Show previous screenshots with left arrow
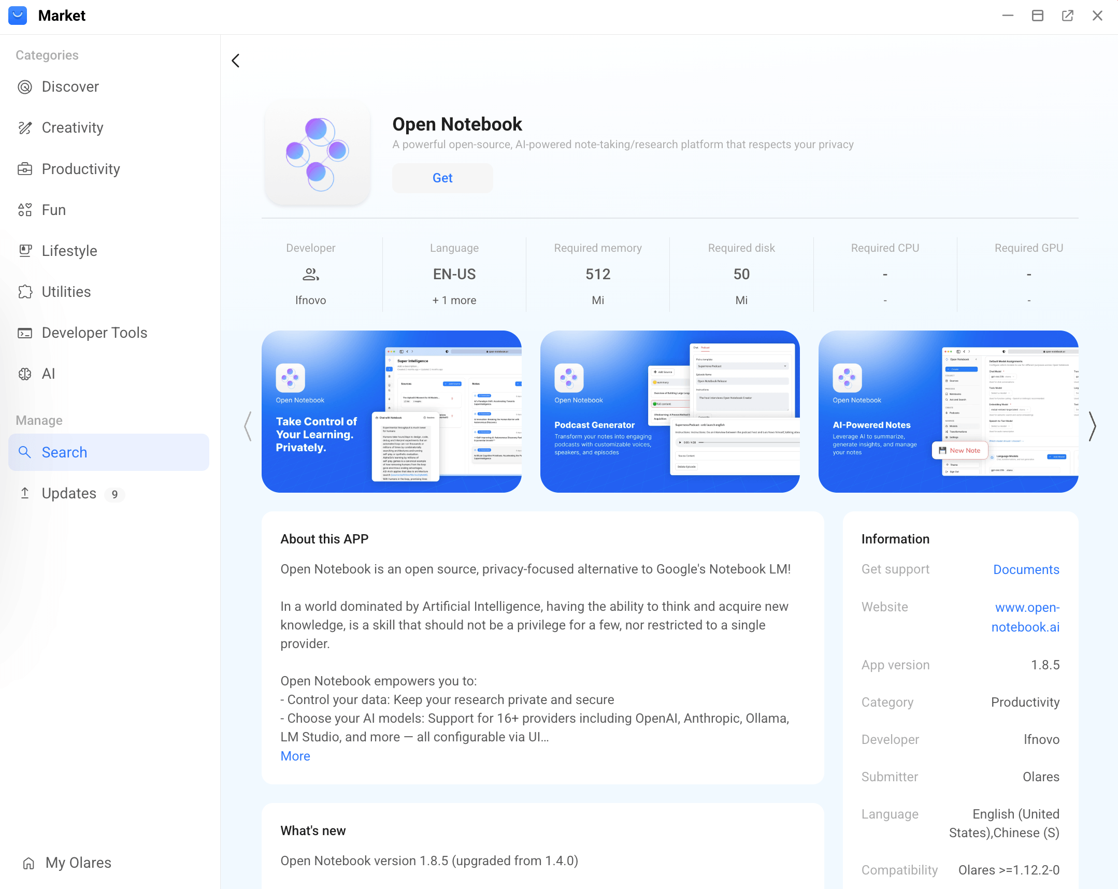Viewport: 1118px width, 889px height. click(248, 426)
